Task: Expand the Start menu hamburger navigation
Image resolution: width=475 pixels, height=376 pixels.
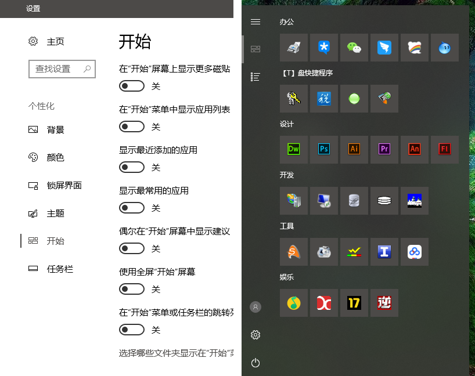Action: tap(255, 21)
